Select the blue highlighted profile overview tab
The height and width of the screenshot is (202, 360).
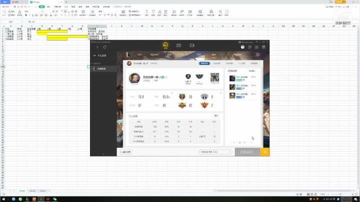[204, 63]
